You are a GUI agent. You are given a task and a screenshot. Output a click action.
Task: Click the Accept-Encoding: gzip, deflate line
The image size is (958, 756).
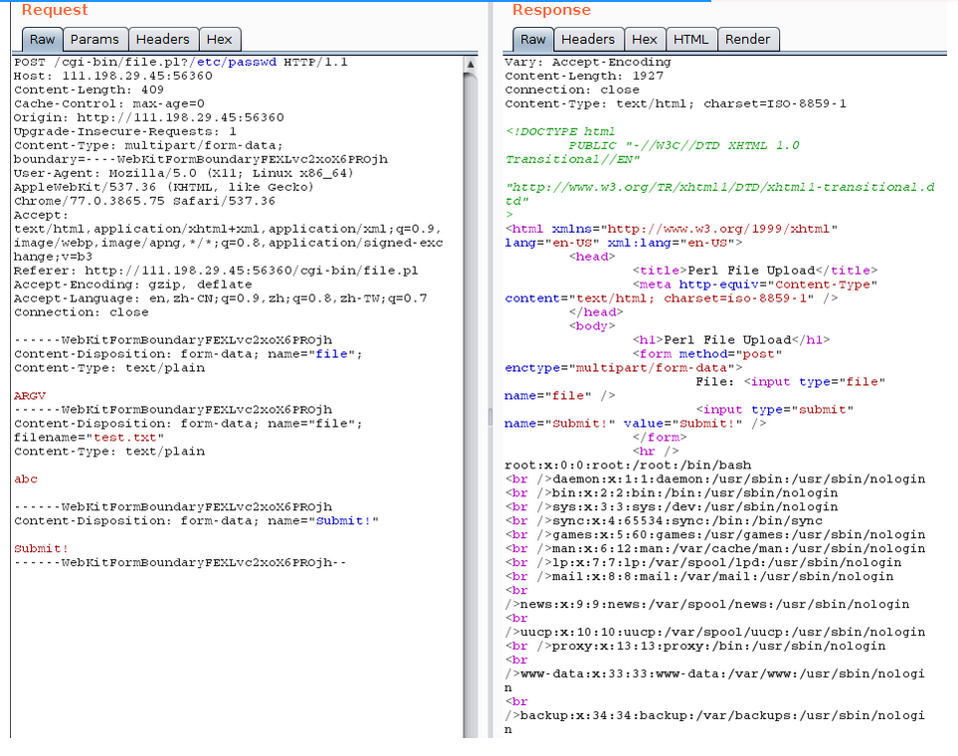point(132,284)
